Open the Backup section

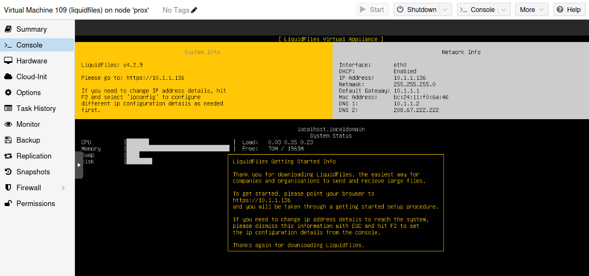coord(37,140)
